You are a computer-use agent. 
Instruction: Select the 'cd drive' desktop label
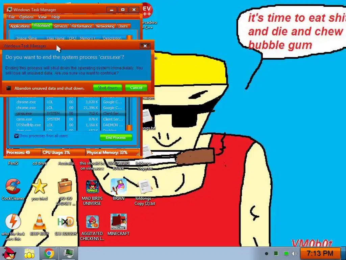(x=40, y=163)
